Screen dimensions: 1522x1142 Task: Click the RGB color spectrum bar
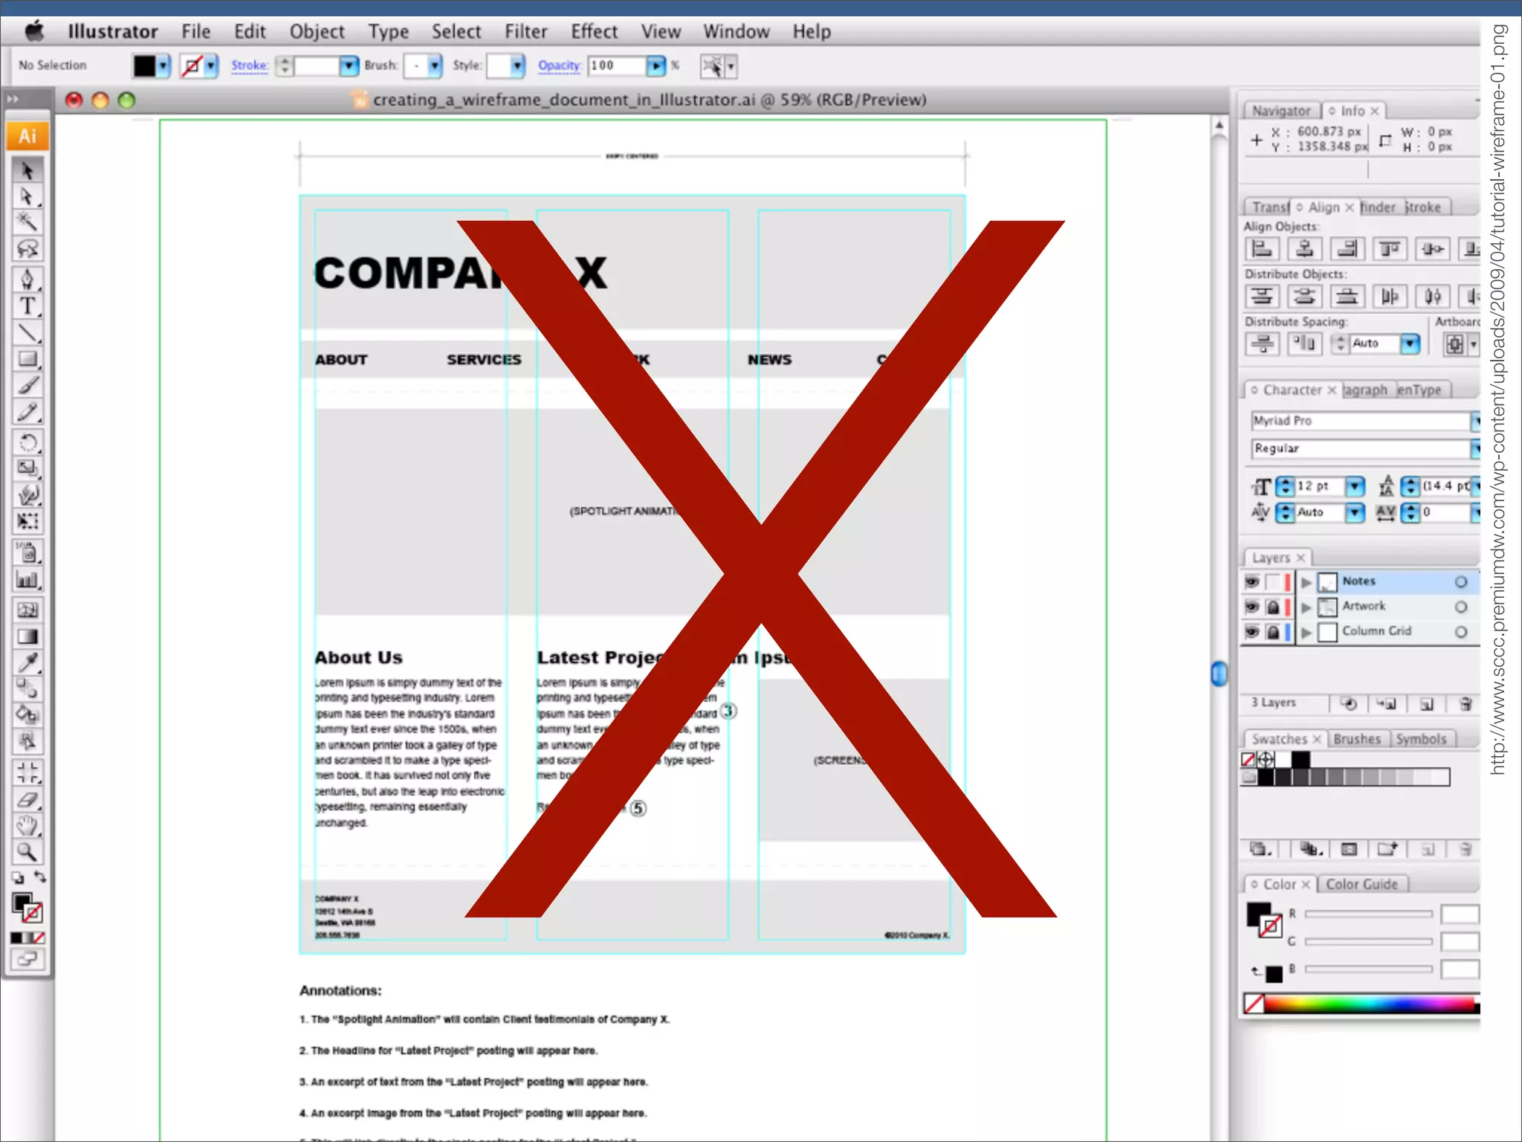1371,1004
